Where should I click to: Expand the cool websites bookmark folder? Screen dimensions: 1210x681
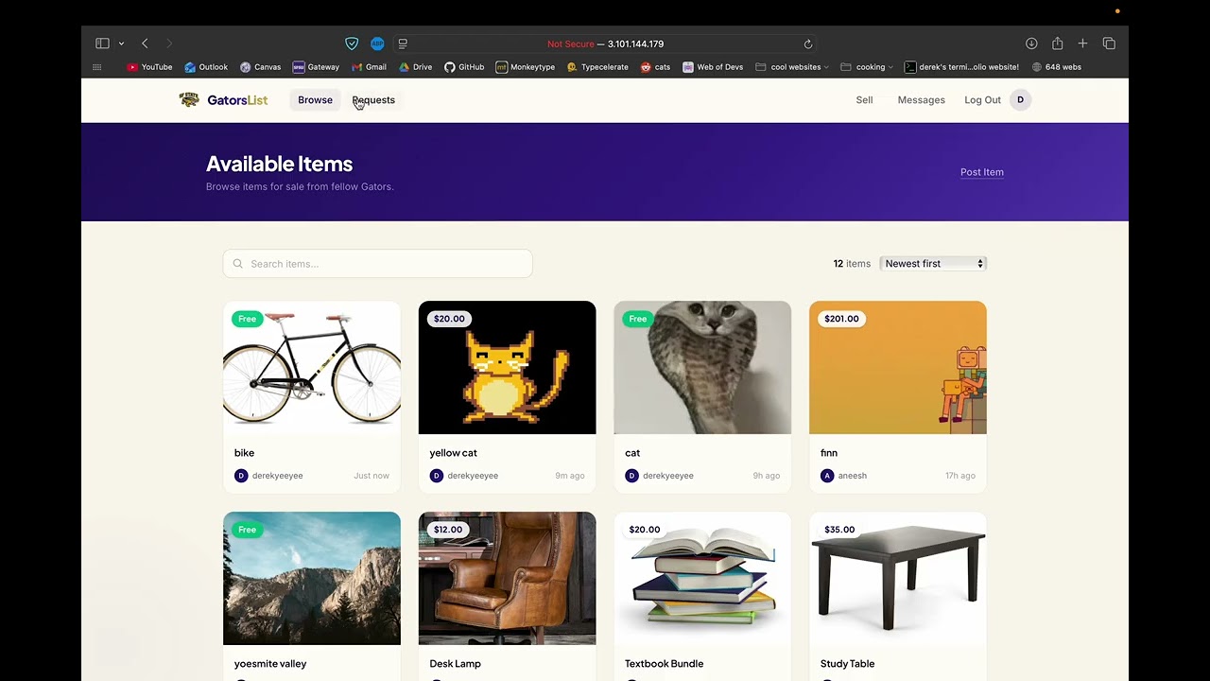click(x=792, y=67)
